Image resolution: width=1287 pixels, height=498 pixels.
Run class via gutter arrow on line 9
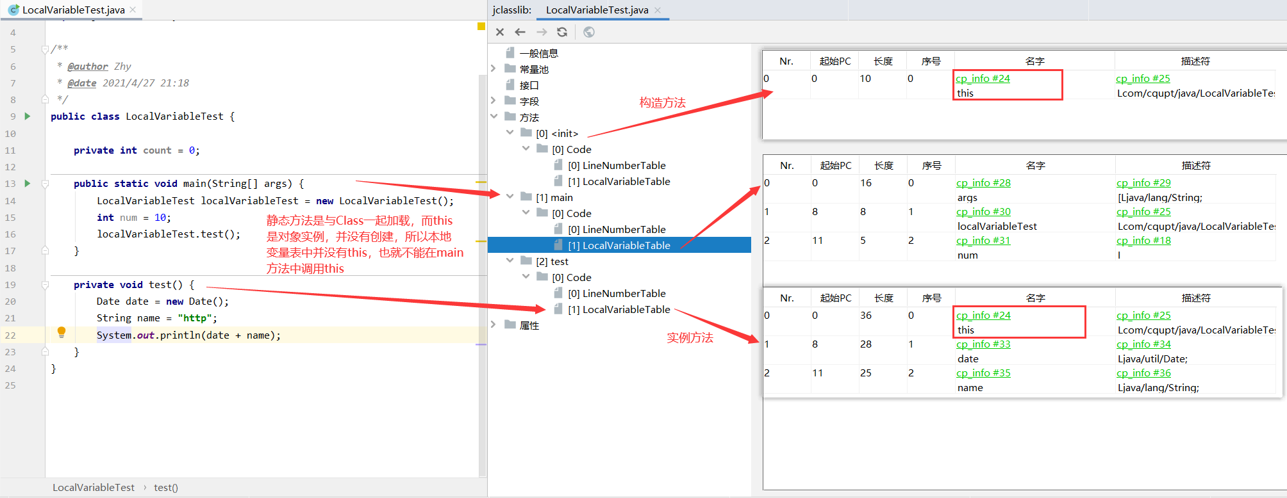[x=27, y=116]
